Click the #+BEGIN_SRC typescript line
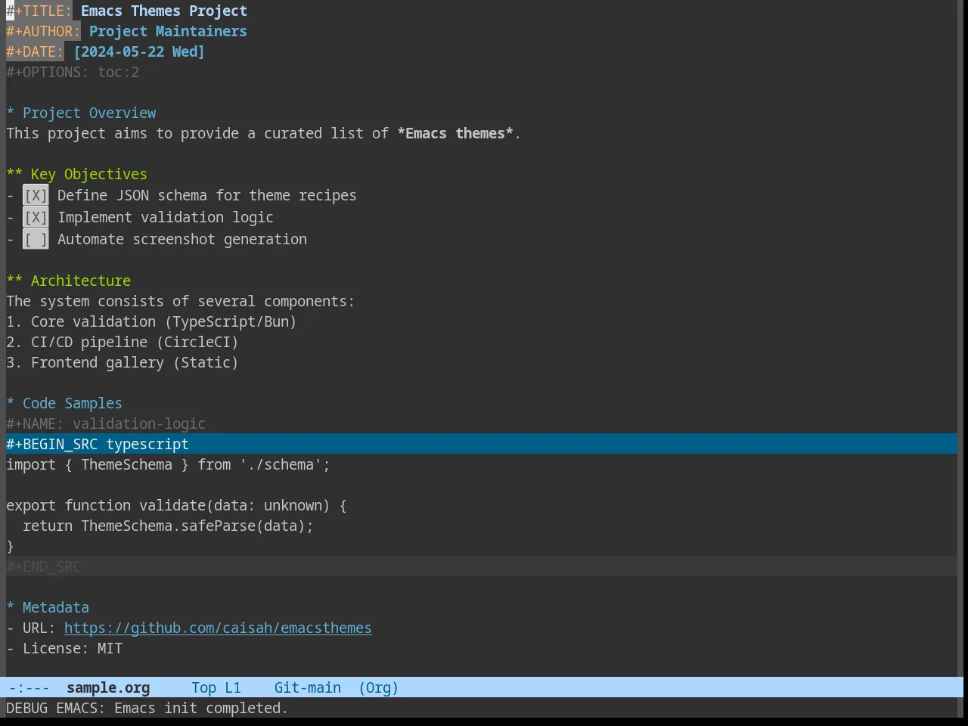 pyautogui.click(x=482, y=444)
